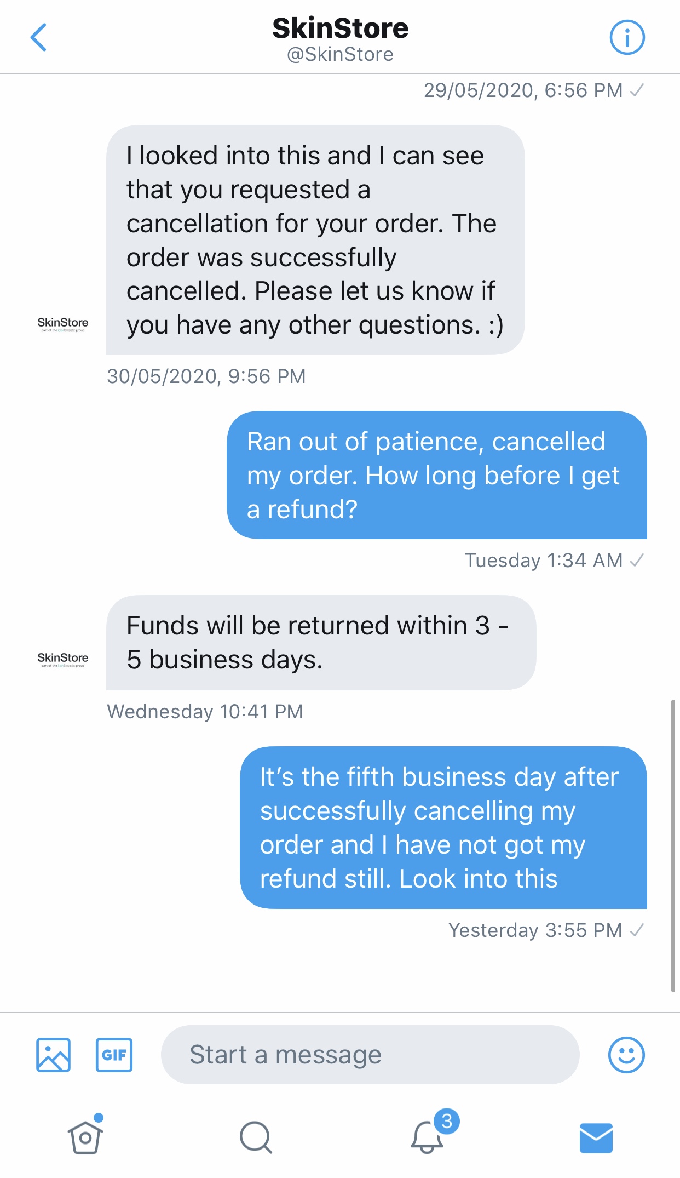Tap the Start a message field
The height and width of the screenshot is (1178, 680).
click(x=370, y=1054)
